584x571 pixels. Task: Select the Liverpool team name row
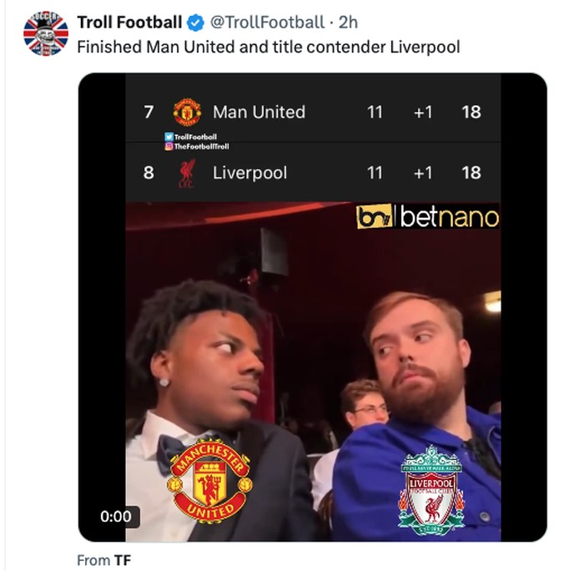[249, 174]
